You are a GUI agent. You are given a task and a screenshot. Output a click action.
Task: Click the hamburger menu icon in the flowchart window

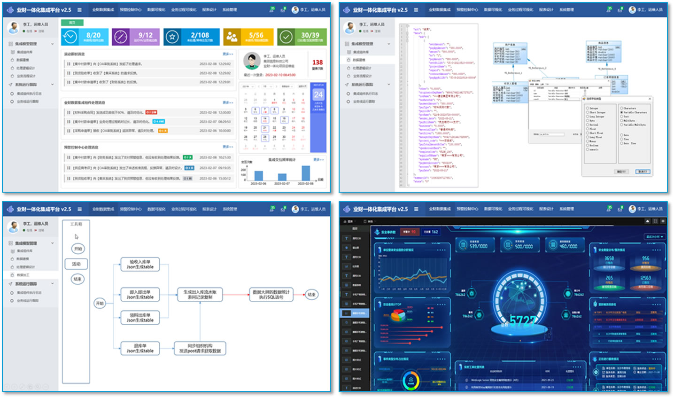pos(79,209)
